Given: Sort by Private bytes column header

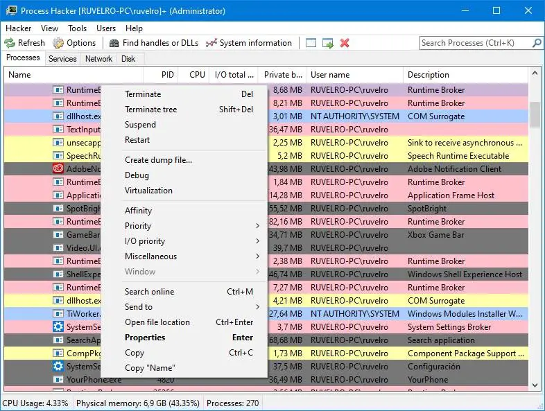Looking at the screenshot, I should tap(282, 75).
